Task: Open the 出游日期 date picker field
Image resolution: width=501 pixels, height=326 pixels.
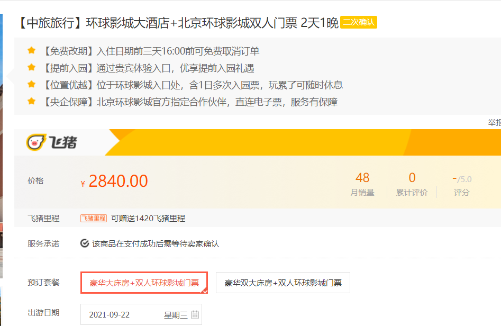Action: [141, 314]
